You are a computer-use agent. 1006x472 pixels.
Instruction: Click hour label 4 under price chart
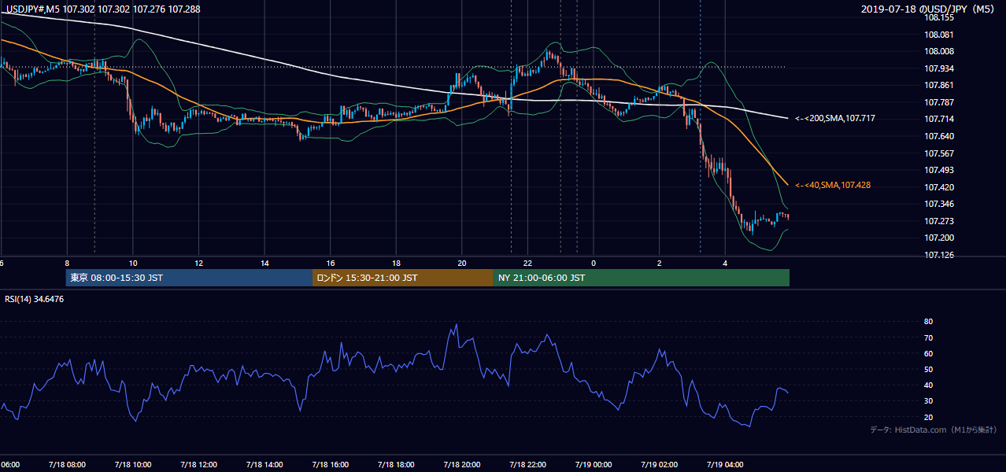726,263
